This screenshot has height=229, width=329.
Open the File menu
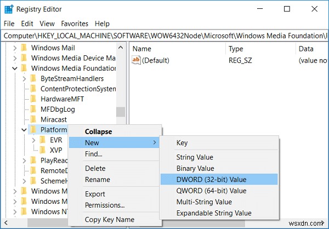click(x=9, y=24)
